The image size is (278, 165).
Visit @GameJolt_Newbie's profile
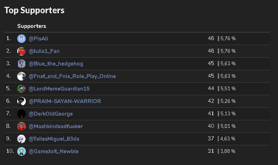pos(53,151)
